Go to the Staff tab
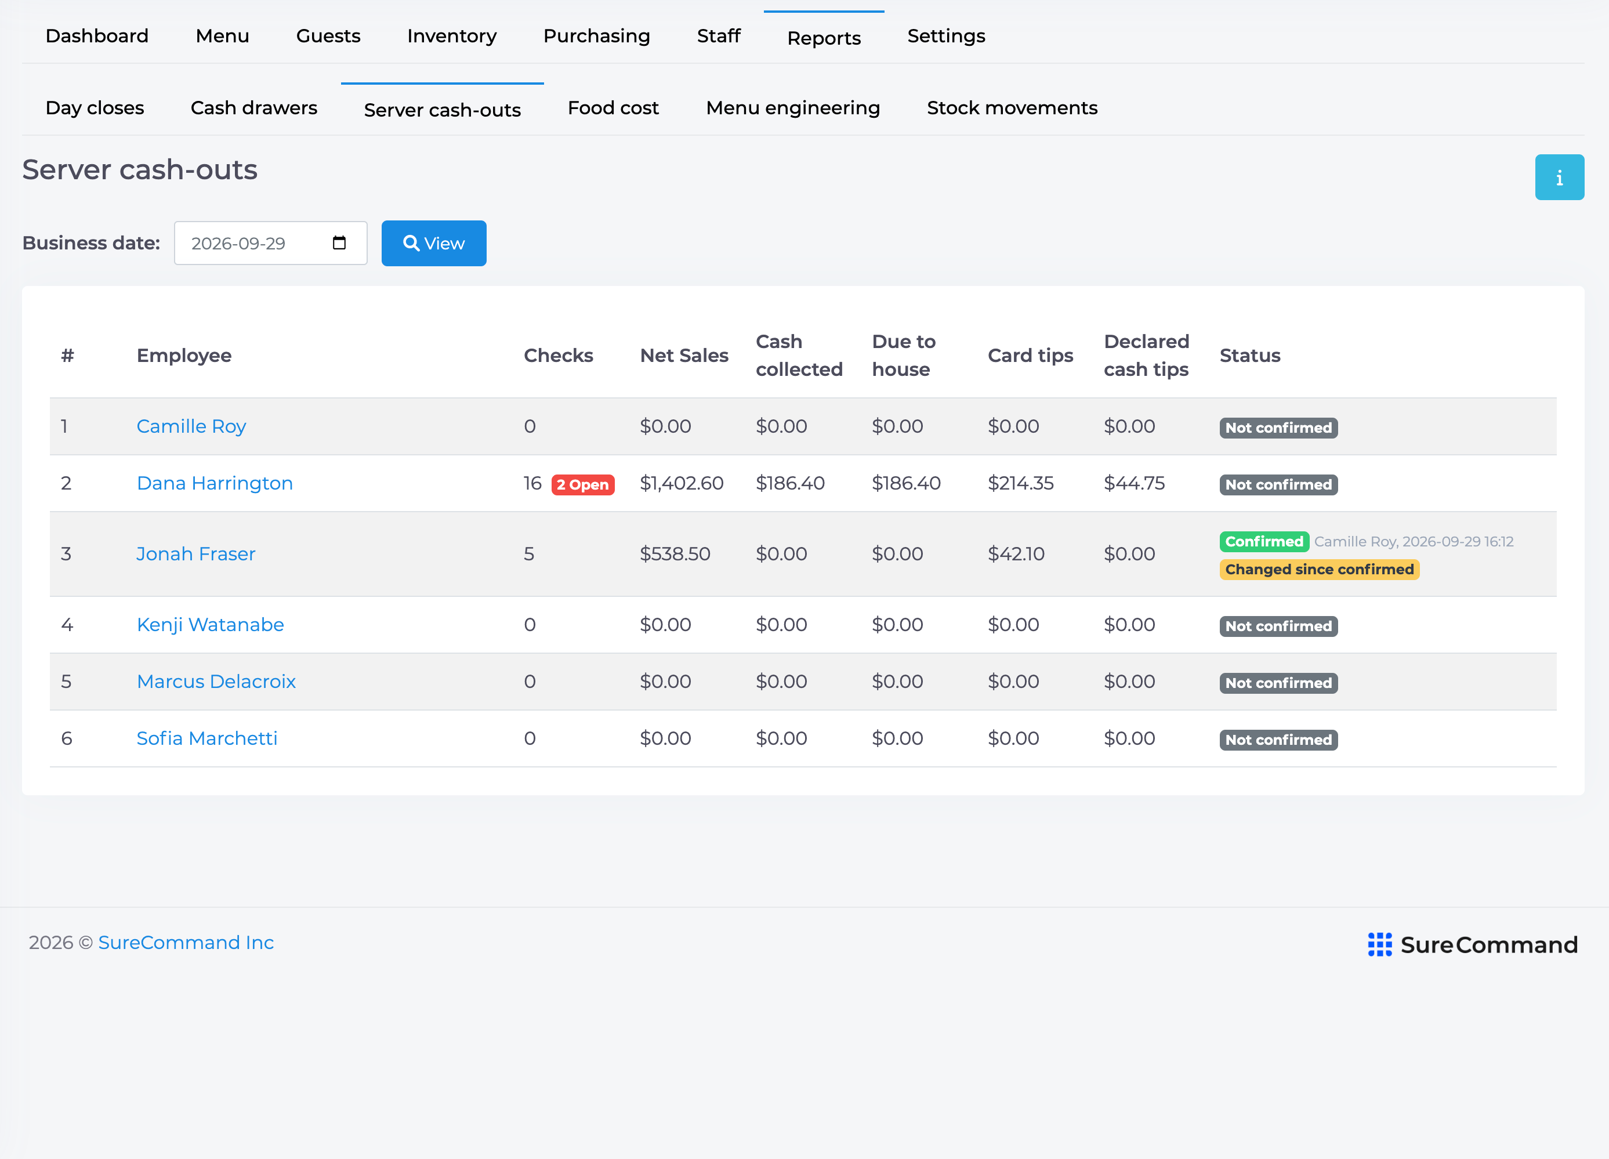1609x1159 pixels. [x=718, y=36]
